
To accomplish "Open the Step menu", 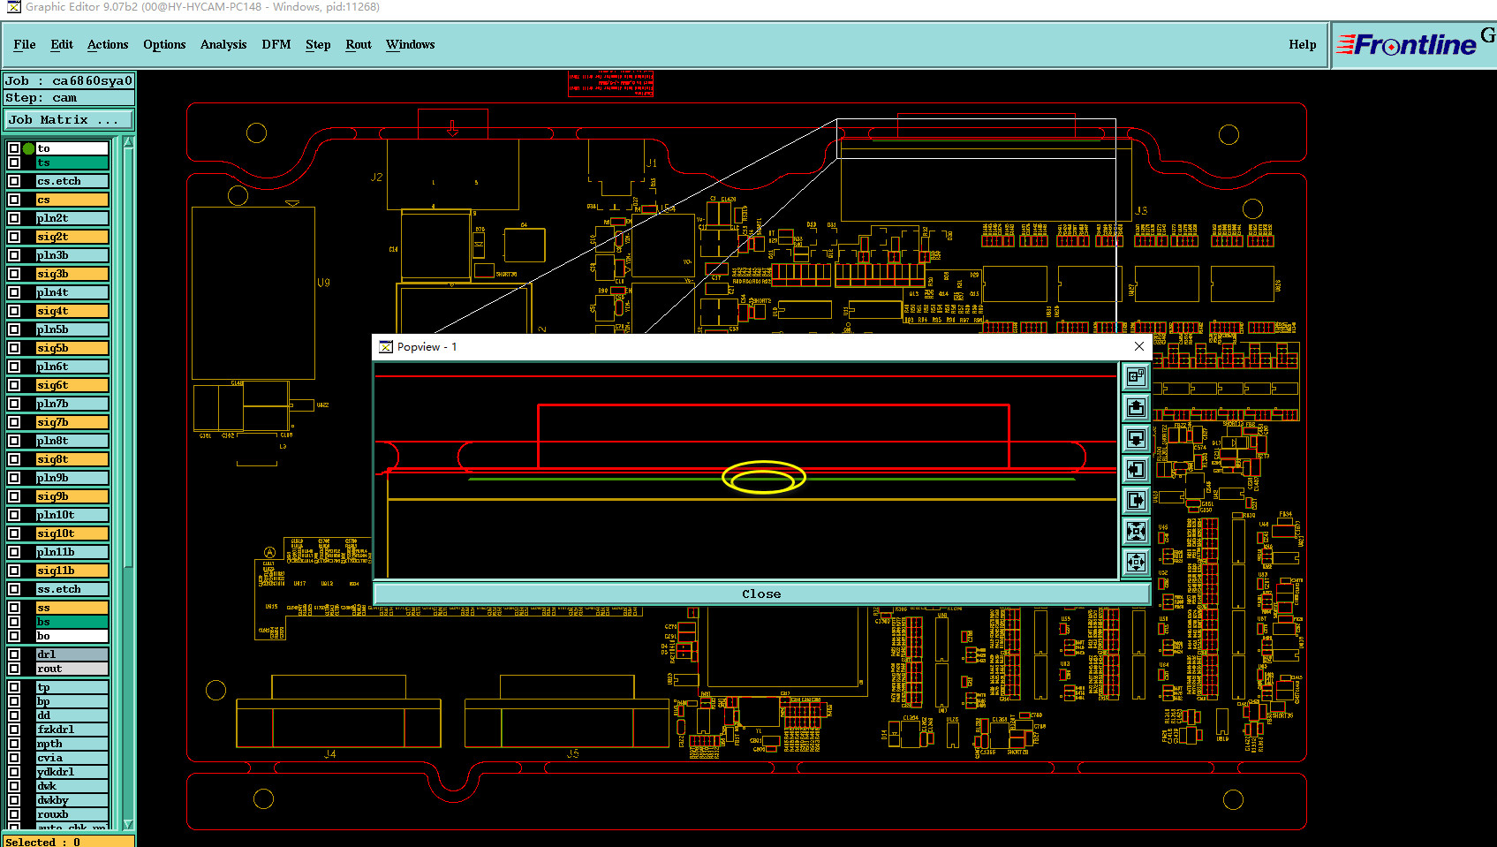I will coord(318,44).
